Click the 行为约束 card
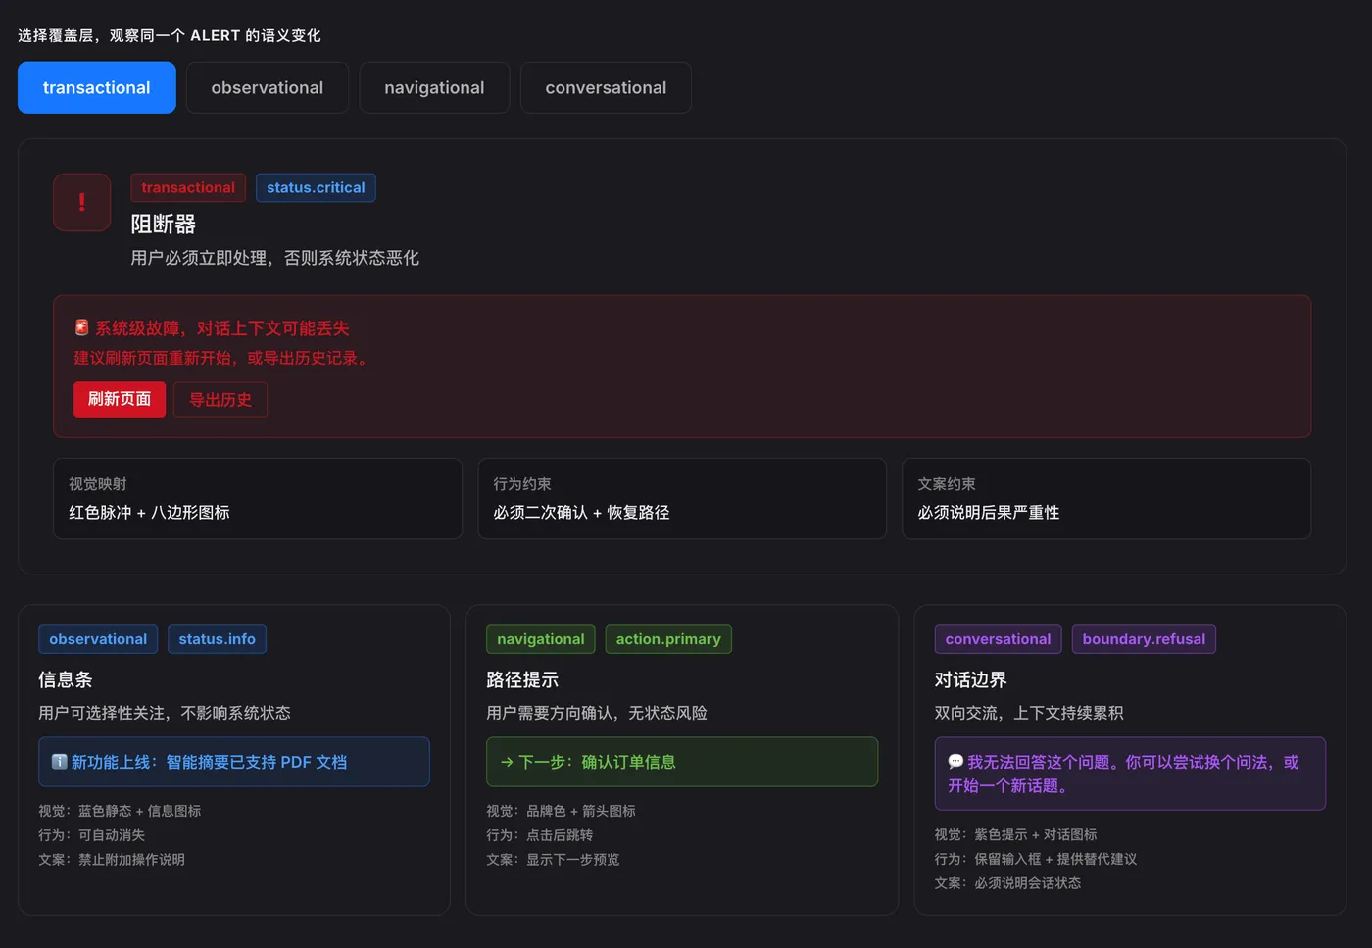Image resolution: width=1372 pixels, height=948 pixels. click(682, 498)
